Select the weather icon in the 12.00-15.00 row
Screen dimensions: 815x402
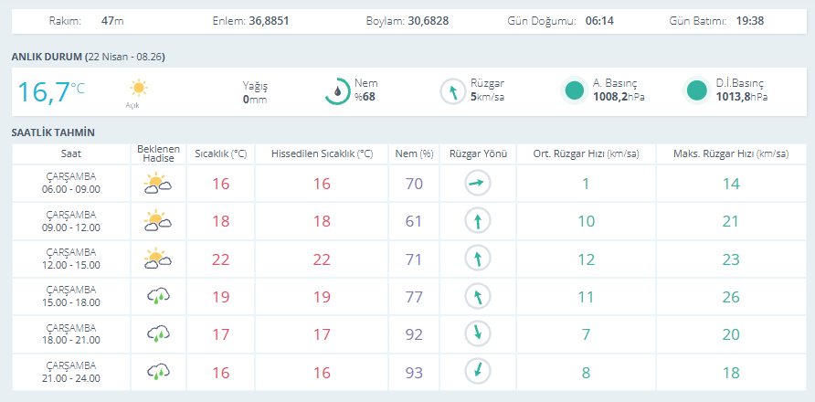point(158,259)
